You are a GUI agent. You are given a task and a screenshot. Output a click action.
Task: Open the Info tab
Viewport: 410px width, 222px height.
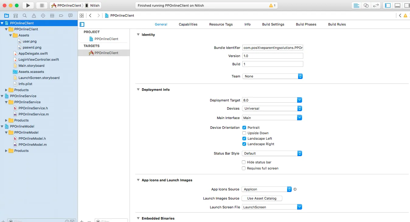248,24
